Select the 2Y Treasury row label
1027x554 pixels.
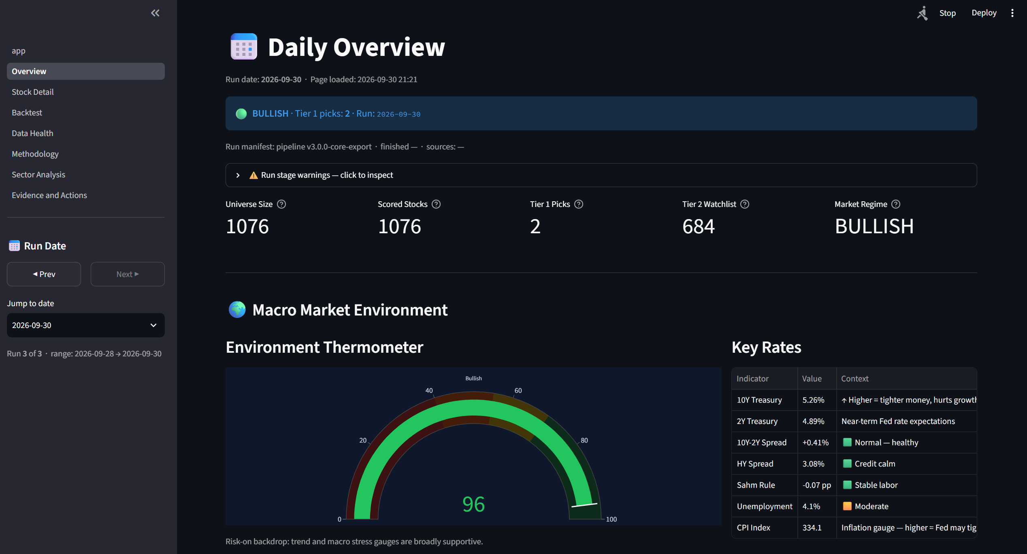765,421
